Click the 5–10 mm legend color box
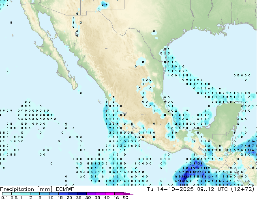257x199 pixels. point(44,194)
